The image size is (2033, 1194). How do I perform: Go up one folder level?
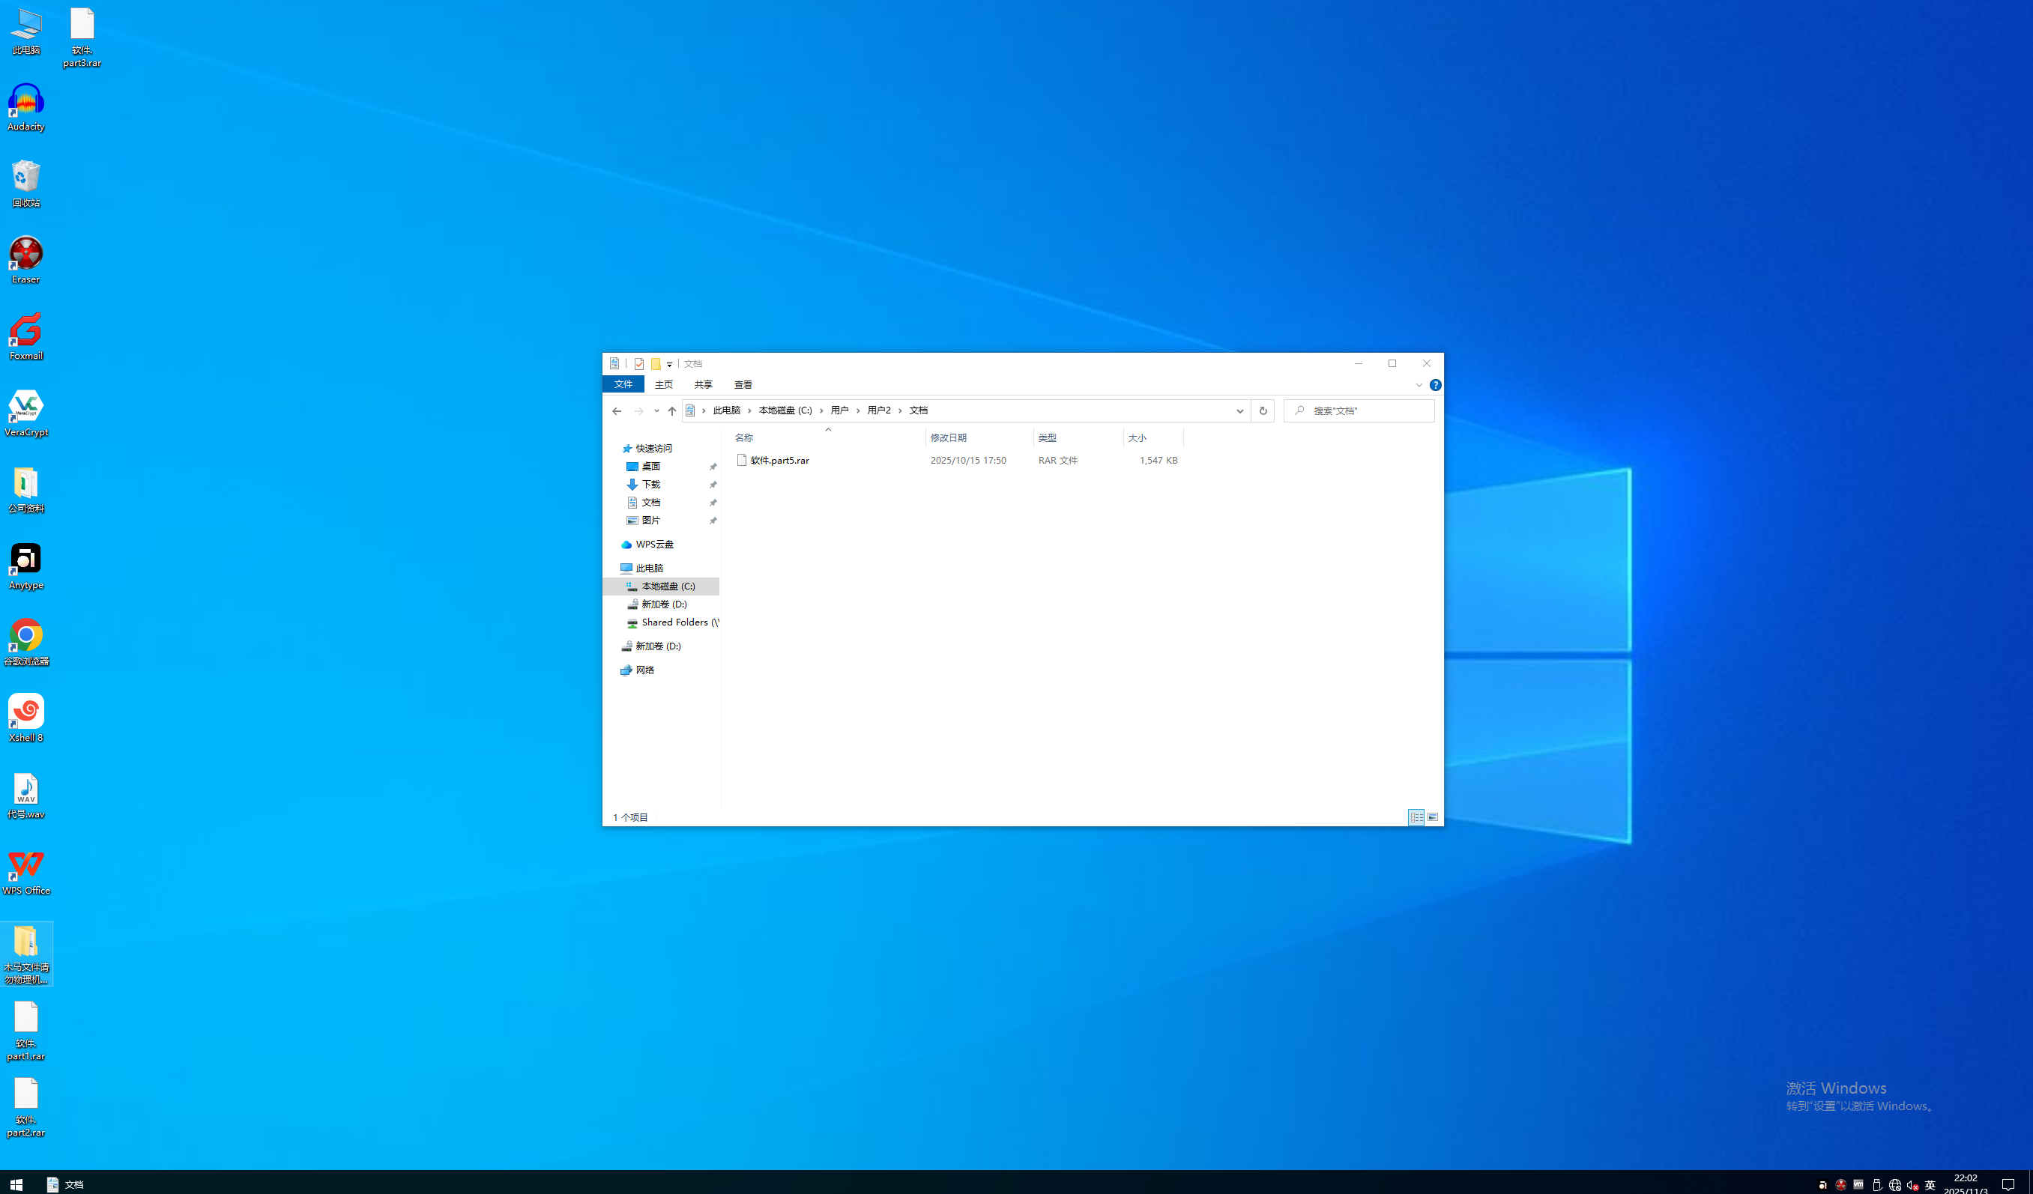671,411
